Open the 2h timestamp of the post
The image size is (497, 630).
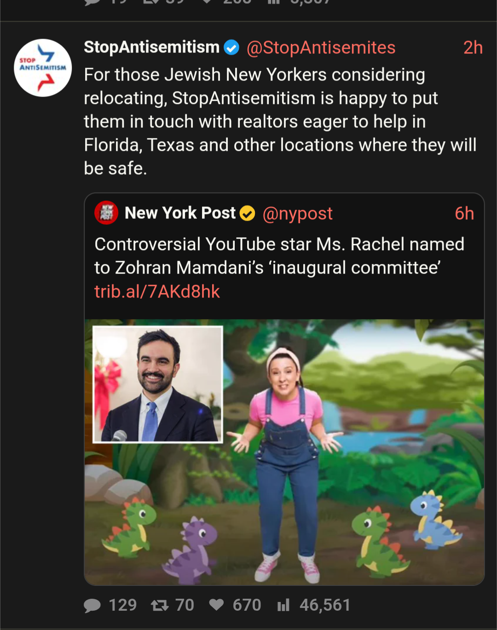(x=473, y=47)
